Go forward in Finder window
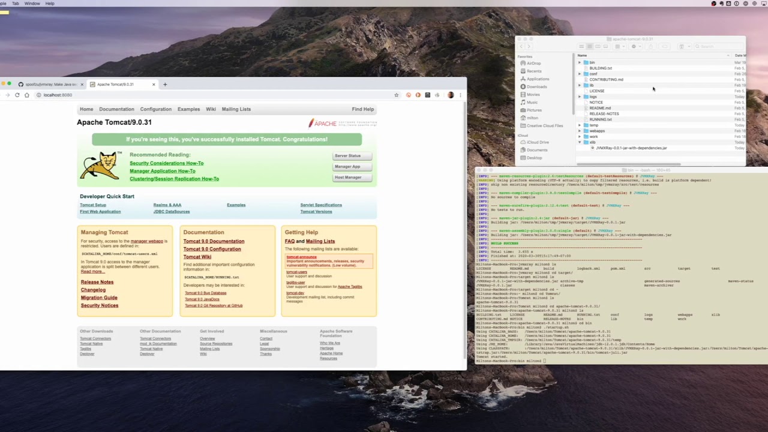 click(x=529, y=46)
